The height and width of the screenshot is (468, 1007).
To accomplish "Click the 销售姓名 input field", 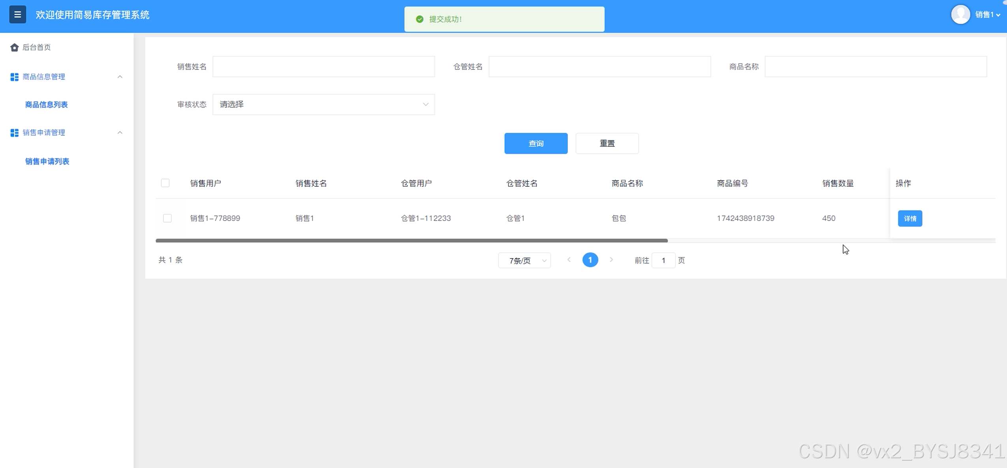I will coord(323,66).
